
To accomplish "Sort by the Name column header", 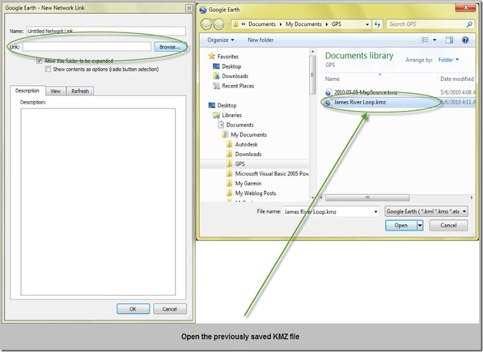I will point(332,79).
